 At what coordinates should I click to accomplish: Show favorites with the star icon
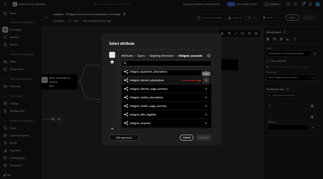pos(112,62)
